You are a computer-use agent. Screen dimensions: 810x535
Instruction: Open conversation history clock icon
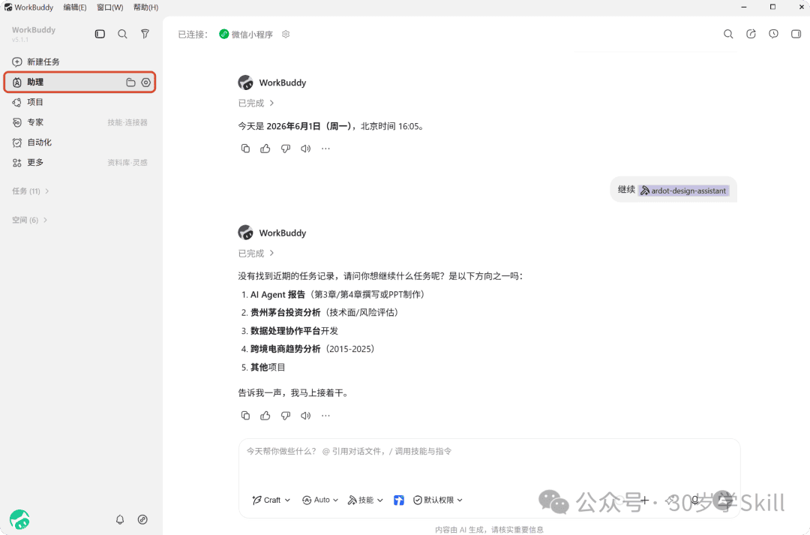coord(773,34)
